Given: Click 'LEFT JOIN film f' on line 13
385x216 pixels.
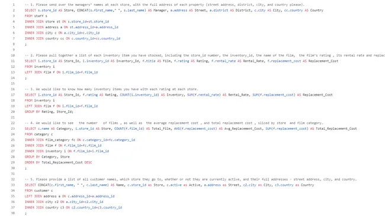Looking at the screenshot, I should [x=61, y=72].
